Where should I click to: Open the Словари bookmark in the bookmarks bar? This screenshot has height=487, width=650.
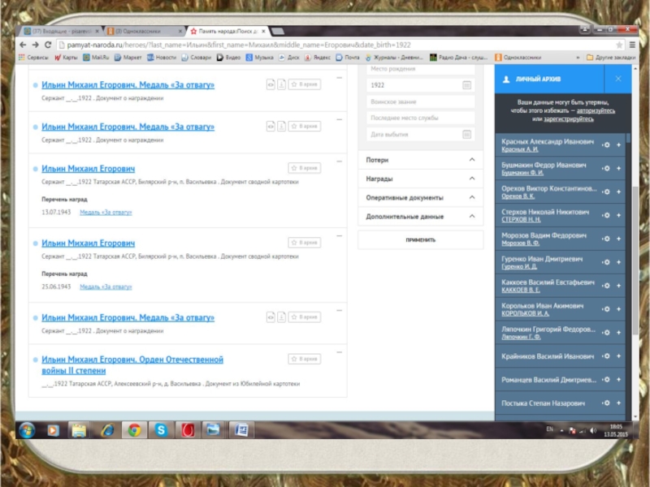pos(197,58)
